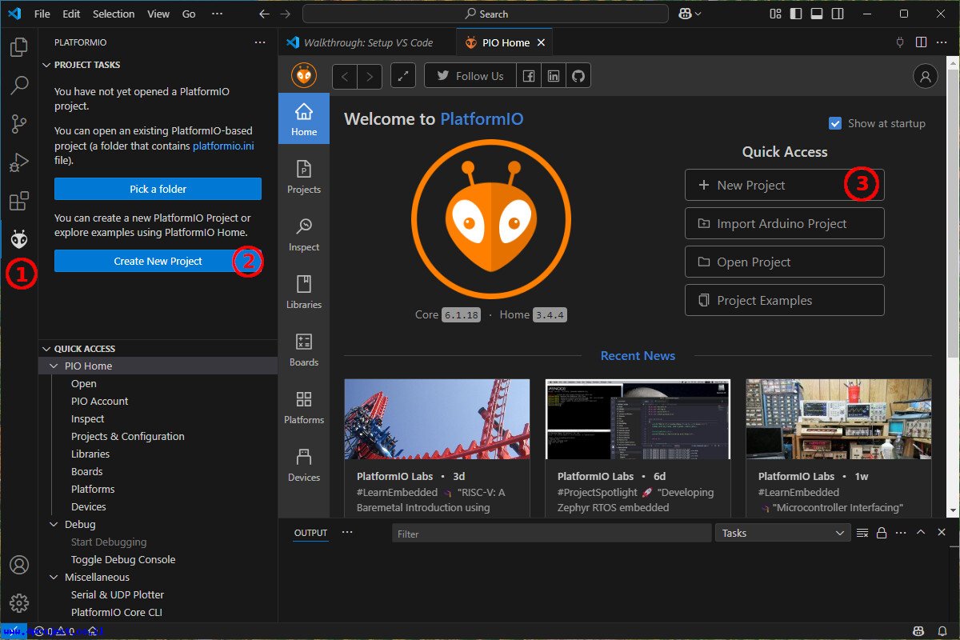Open the Selection menu

point(114,14)
